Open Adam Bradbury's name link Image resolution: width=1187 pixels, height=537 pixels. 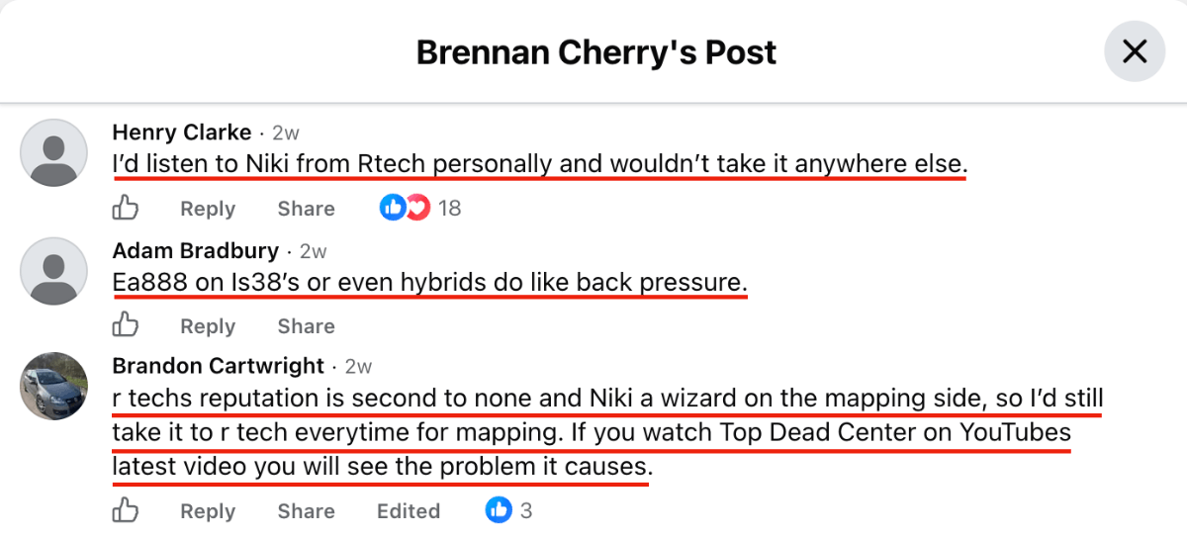[x=196, y=250]
